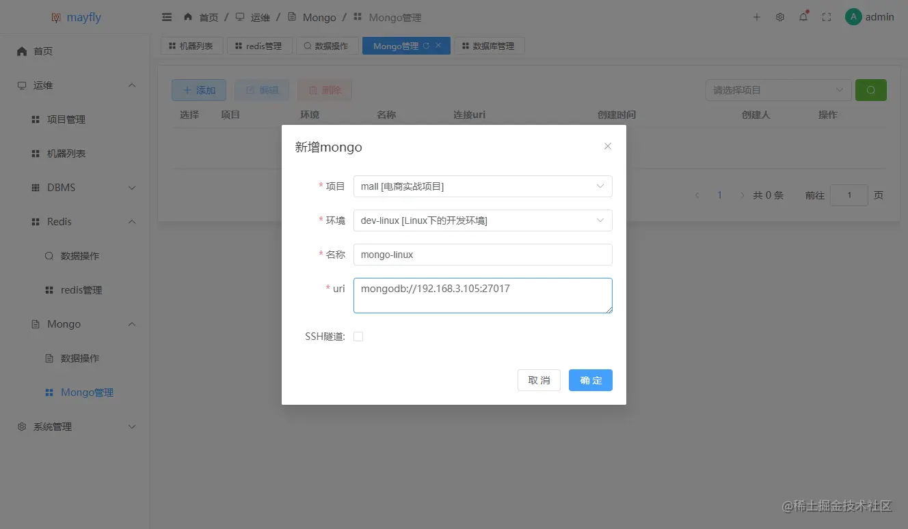The height and width of the screenshot is (529, 908).
Task: Click the 确定 confirm button
Action: [591, 380]
